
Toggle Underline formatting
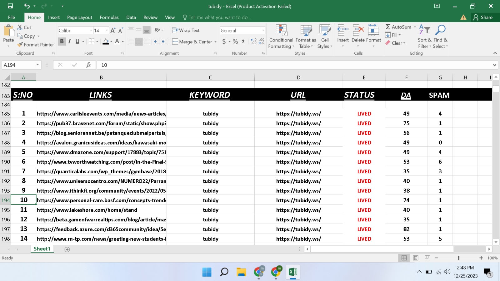[77, 41]
